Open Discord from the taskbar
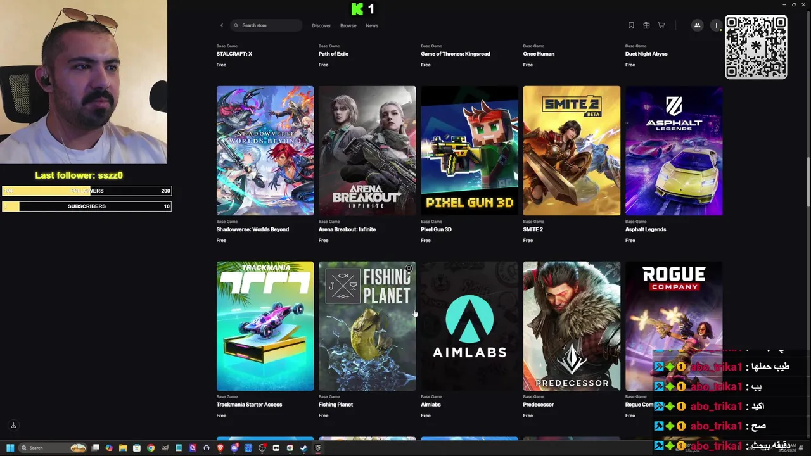This screenshot has width=811, height=456. (x=234, y=448)
